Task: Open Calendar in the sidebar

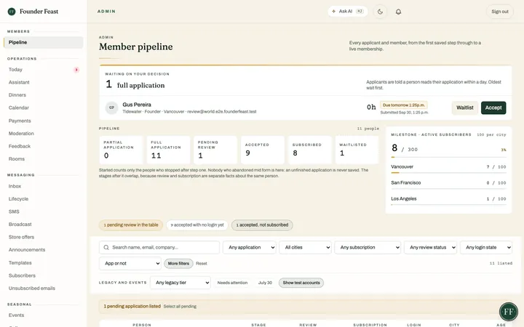Action: tap(43, 108)
